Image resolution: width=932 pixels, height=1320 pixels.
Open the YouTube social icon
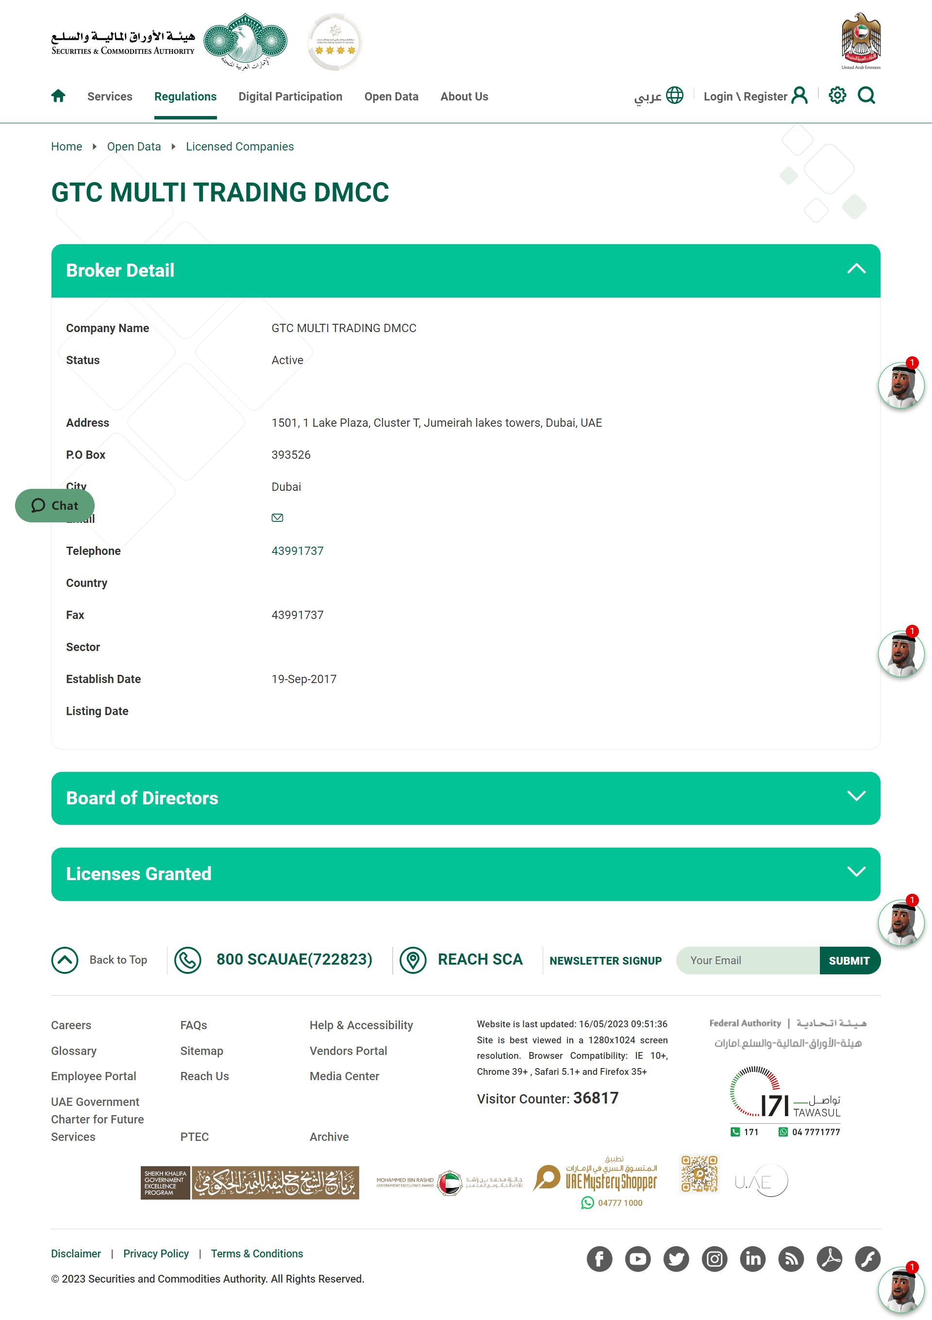(638, 1259)
